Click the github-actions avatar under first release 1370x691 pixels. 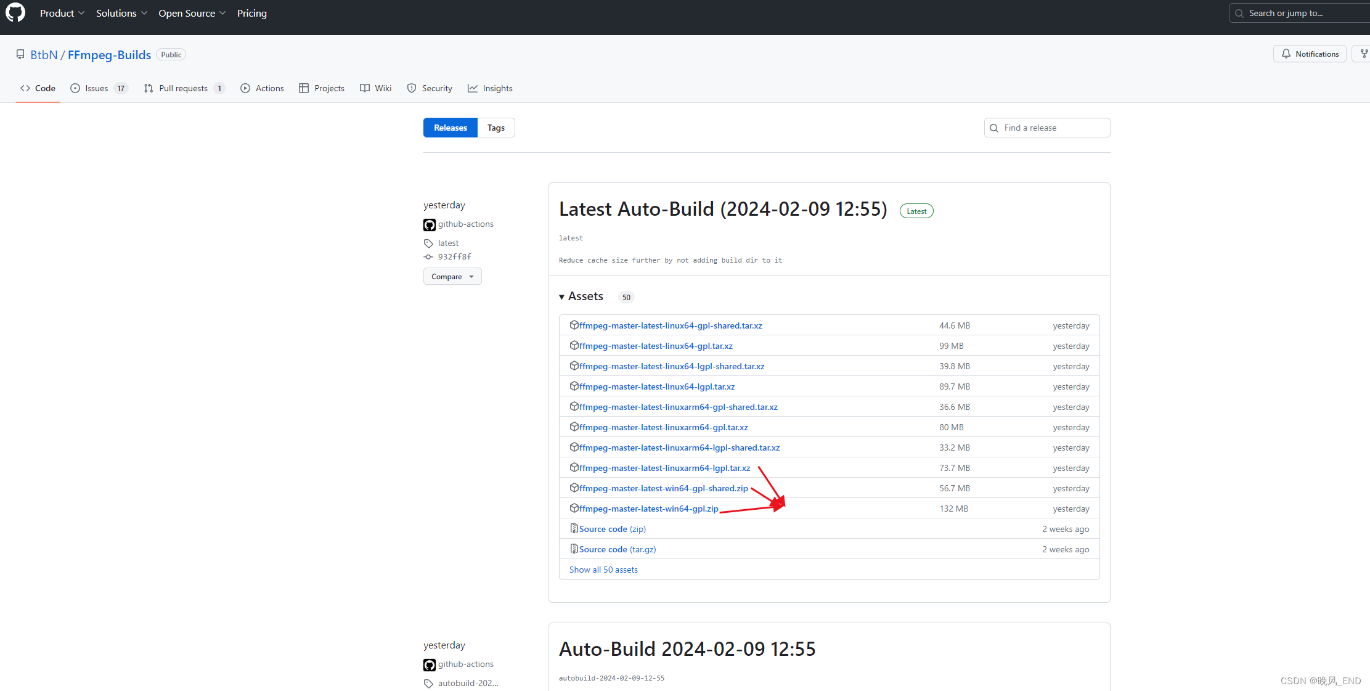[430, 224]
